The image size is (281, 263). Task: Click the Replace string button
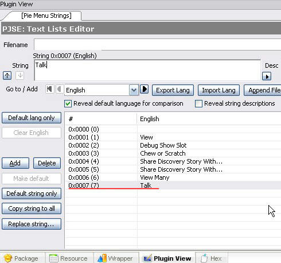pyautogui.click(x=32, y=224)
